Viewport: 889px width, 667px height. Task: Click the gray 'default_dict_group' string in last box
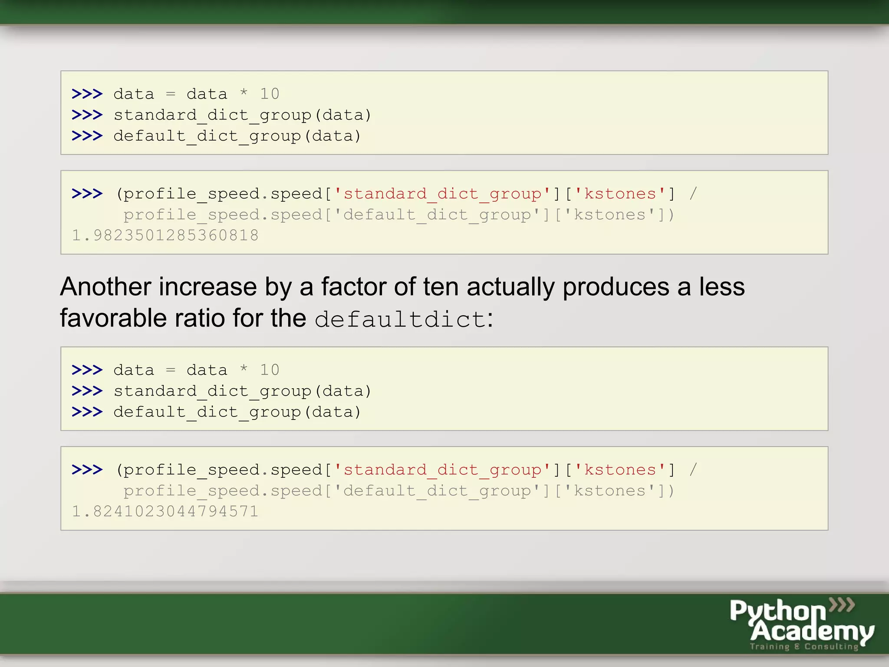coord(437,491)
